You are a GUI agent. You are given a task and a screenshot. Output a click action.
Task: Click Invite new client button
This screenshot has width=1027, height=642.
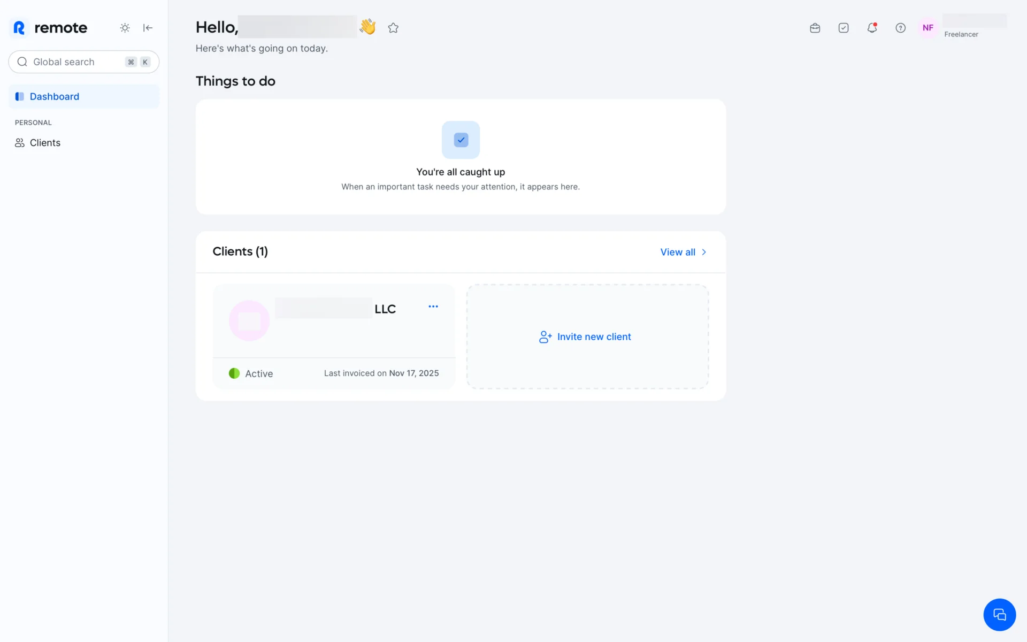[594, 337]
